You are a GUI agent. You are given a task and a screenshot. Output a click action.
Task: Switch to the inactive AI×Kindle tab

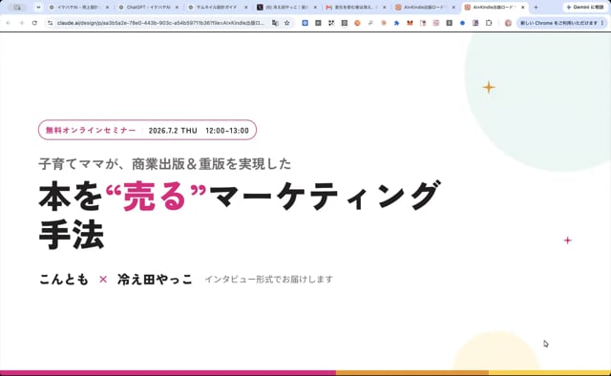(x=425, y=7)
